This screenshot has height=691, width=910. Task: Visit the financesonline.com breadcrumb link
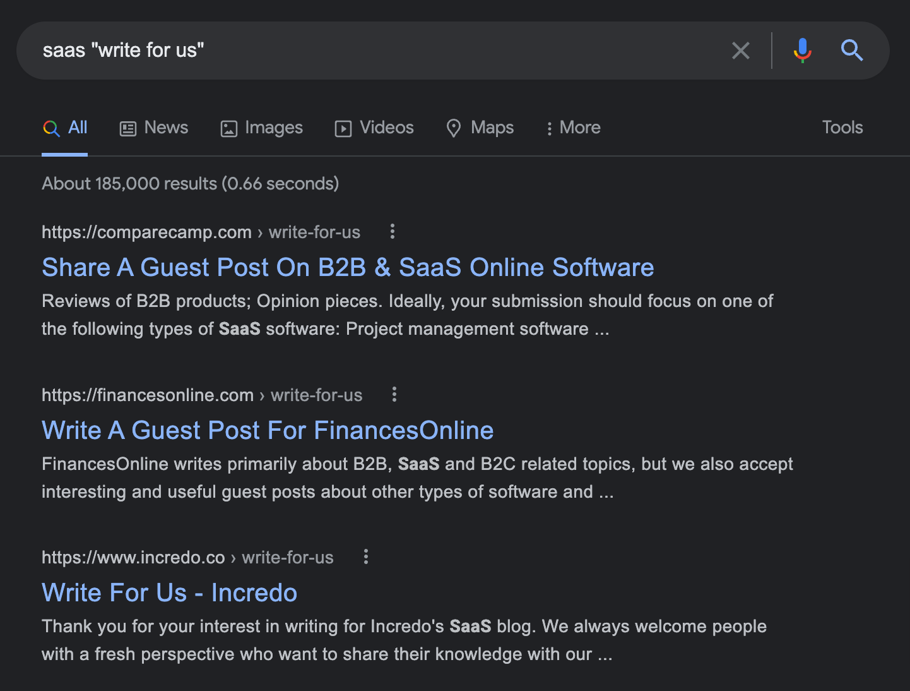147,395
